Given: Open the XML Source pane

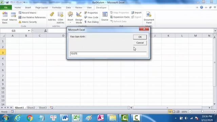Looking at the screenshot, I should click(x=105, y=16).
